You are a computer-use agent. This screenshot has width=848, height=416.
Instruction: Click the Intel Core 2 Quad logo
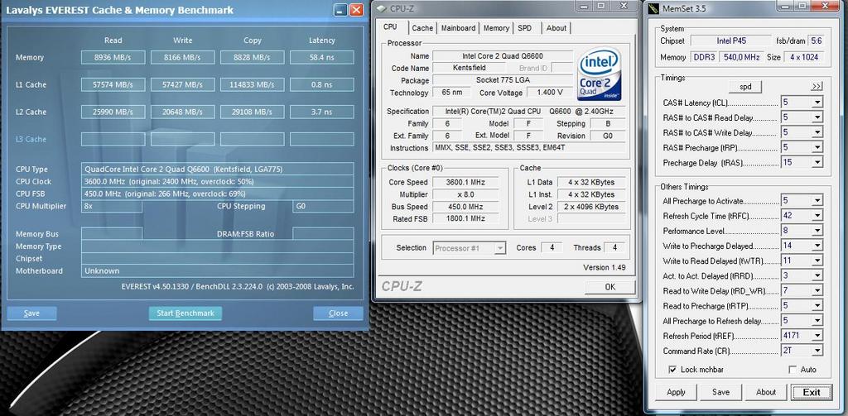(x=600, y=74)
